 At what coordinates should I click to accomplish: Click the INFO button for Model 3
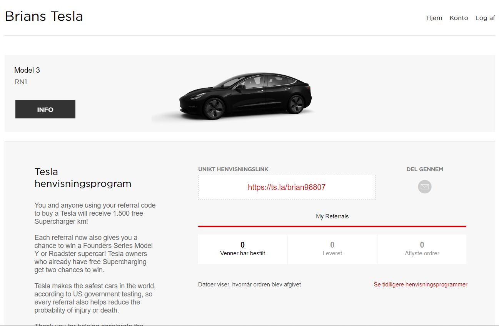tap(45, 109)
